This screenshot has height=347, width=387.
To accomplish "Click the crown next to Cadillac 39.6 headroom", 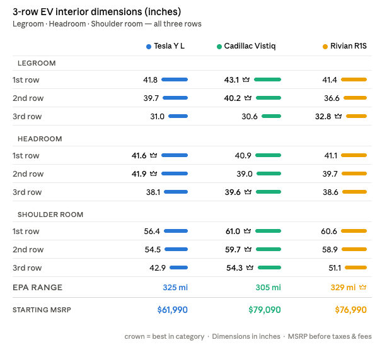I will click(x=248, y=192).
